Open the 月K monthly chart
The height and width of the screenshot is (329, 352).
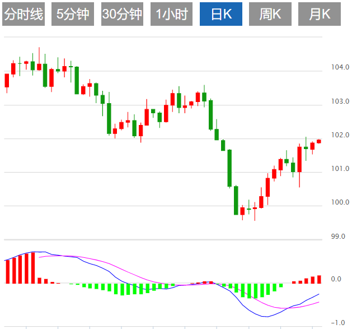point(320,15)
